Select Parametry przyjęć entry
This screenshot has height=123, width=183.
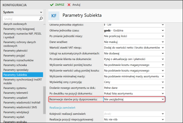click(x=14, y=56)
